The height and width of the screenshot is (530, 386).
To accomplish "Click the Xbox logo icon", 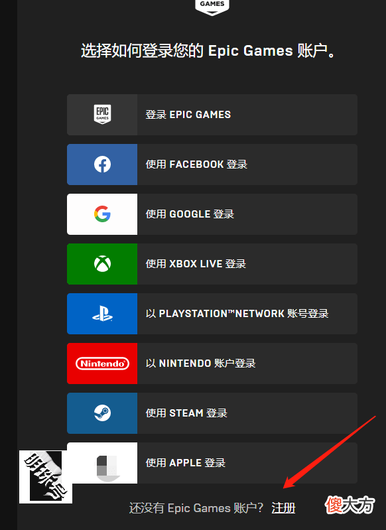I will point(102,263).
